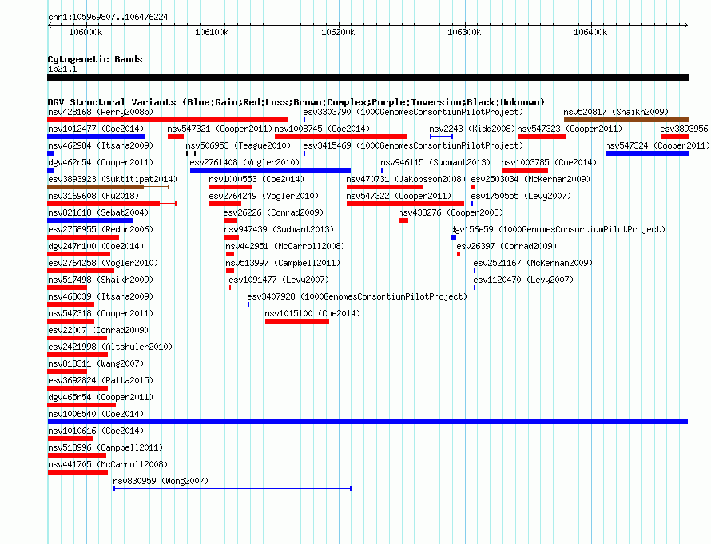Viewport: 711px width, 544px height.
Task: Open nsv1008745 (Coe2014) label
Action: pyautogui.click(x=322, y=129)
